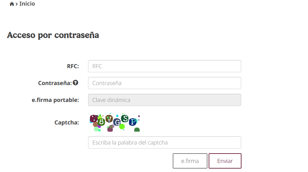Image resolution: width=308 pixels, height=172 pixels.
Task: Click the brown V circle in captcha
Action: 109,119
